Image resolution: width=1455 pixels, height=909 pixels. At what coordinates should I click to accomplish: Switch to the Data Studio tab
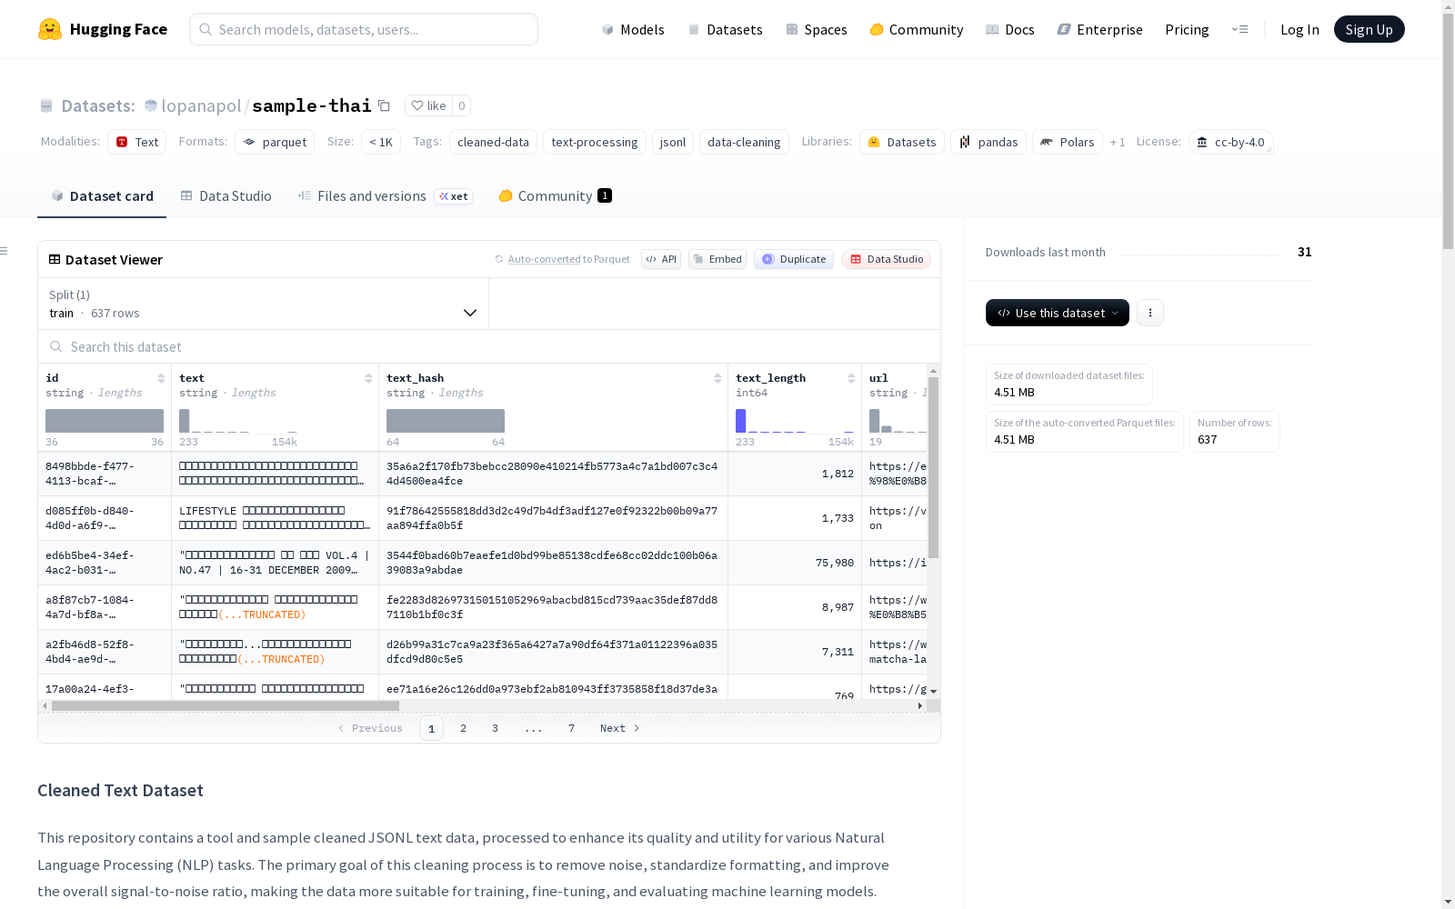[x=226, y=195]
